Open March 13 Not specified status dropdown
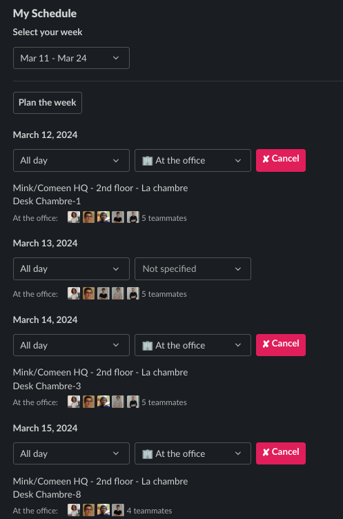Screen dimensions: 343x519 click(193, 268)
